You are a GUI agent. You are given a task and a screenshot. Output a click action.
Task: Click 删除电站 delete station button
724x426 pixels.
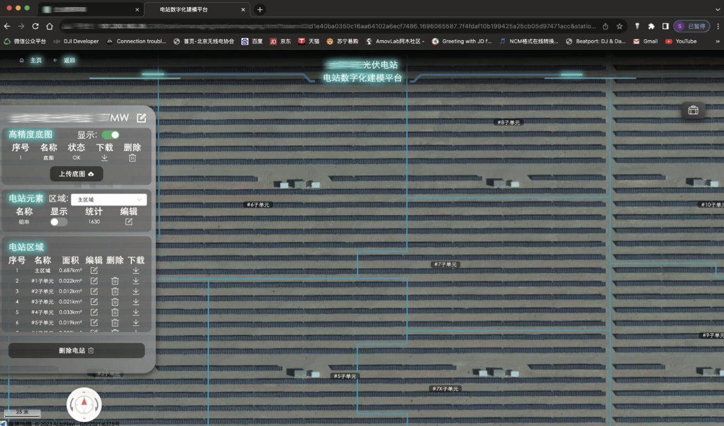click(77, 350)
